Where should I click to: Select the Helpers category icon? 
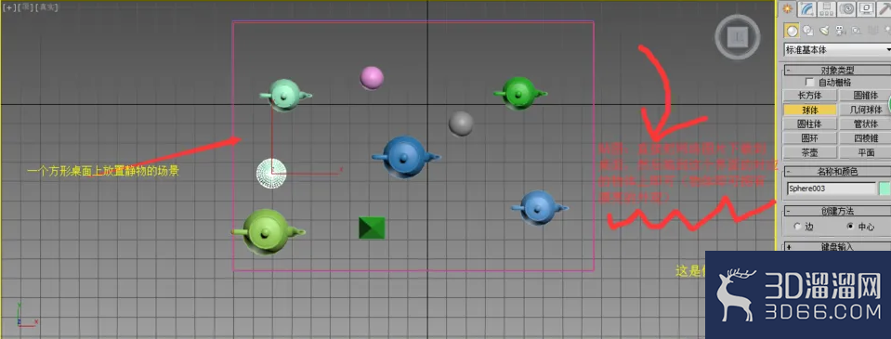coord(857,30)
